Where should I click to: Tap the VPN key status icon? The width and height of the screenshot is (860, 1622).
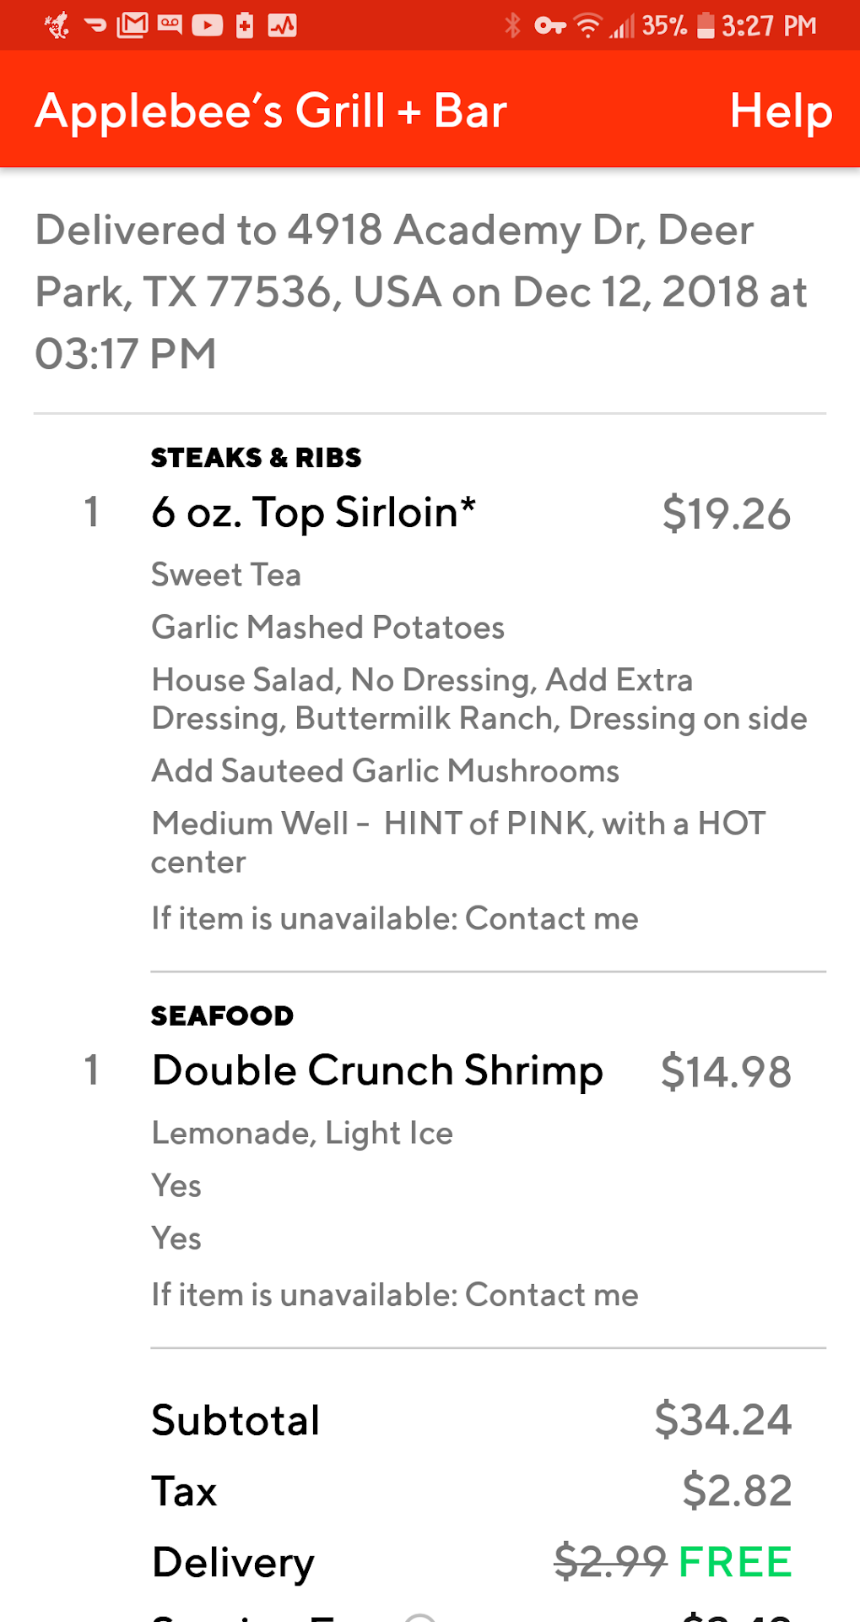549,26
